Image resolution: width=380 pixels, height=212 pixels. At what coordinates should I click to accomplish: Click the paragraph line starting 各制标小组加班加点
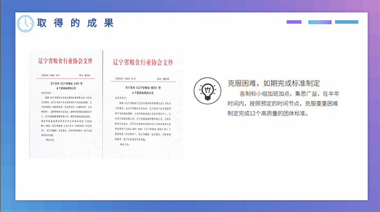(x=289, y=94)
